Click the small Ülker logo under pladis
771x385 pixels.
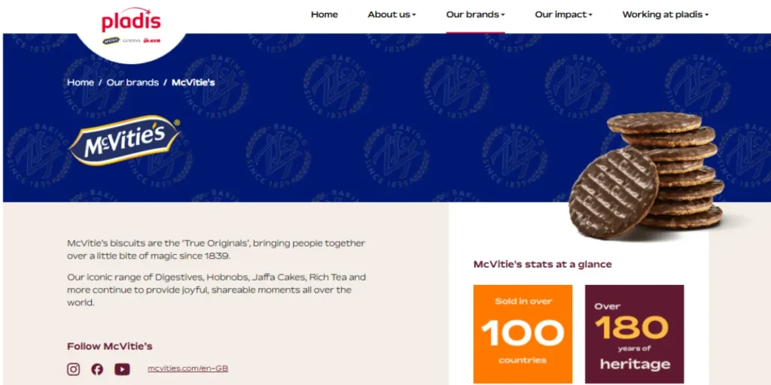coord(151,41)
